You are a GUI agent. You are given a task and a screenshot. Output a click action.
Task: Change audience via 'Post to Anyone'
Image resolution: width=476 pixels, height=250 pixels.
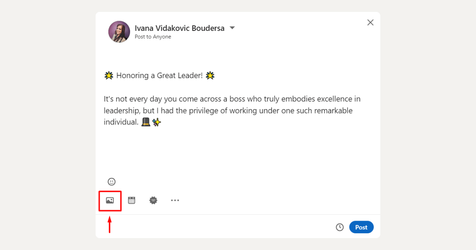153,37
